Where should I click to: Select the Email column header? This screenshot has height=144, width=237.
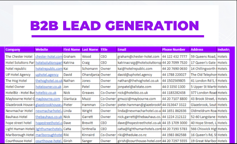[139, 50]
